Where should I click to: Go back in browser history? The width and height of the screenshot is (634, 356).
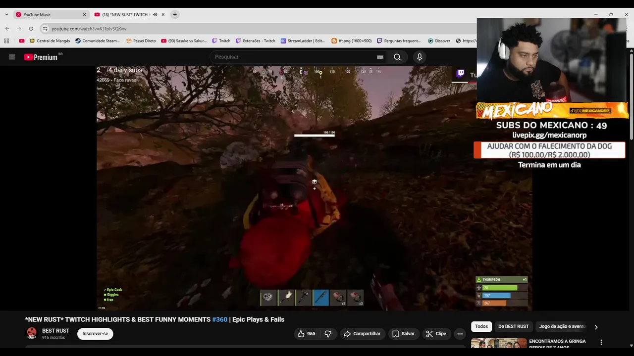click(7, 29)
